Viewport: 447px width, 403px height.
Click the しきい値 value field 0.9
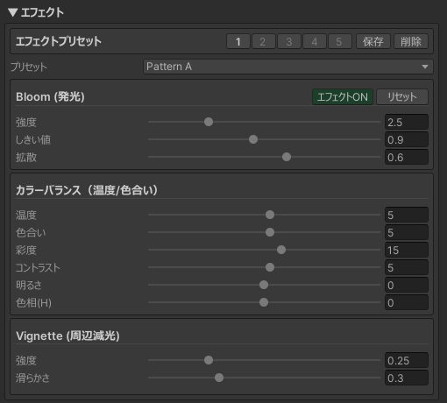coord(407,139)
